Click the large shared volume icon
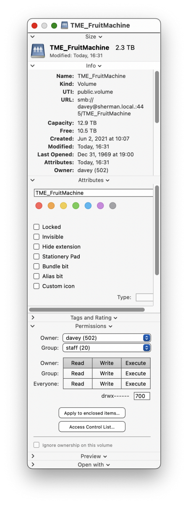Screen dimensions: 188x505 coord(38,50)
